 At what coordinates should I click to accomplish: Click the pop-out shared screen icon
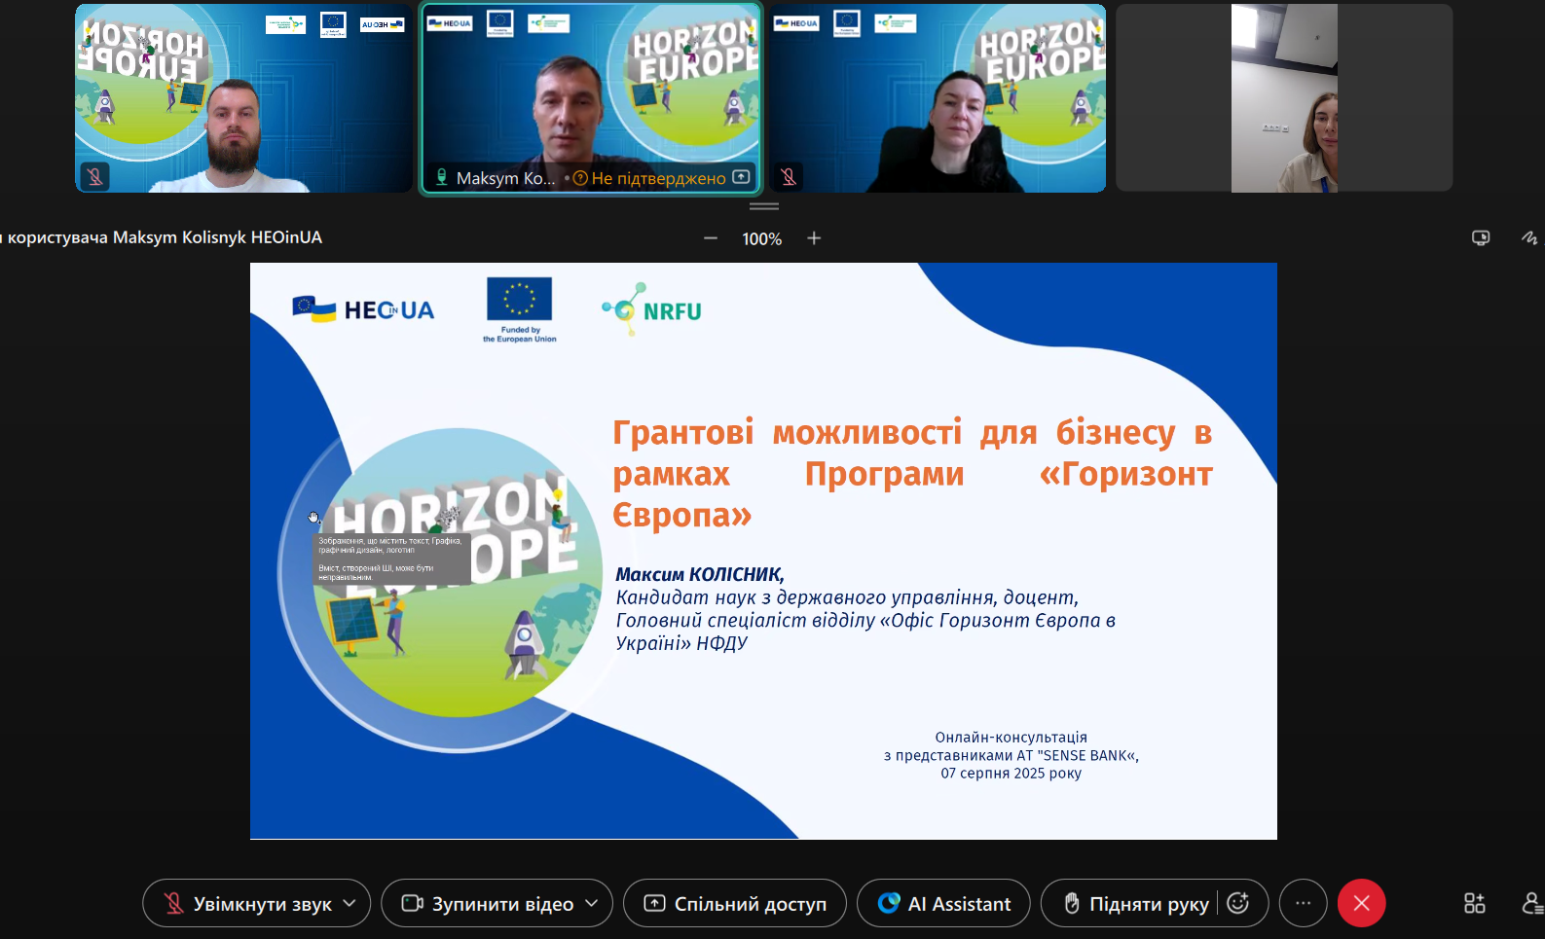(x=1481, y=238)
